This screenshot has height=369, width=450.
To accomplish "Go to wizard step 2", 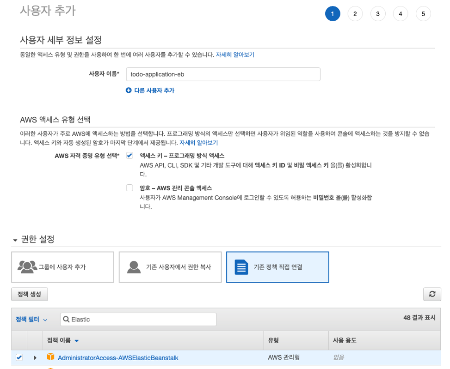I will pyautogui.click(x=355, y=14).
